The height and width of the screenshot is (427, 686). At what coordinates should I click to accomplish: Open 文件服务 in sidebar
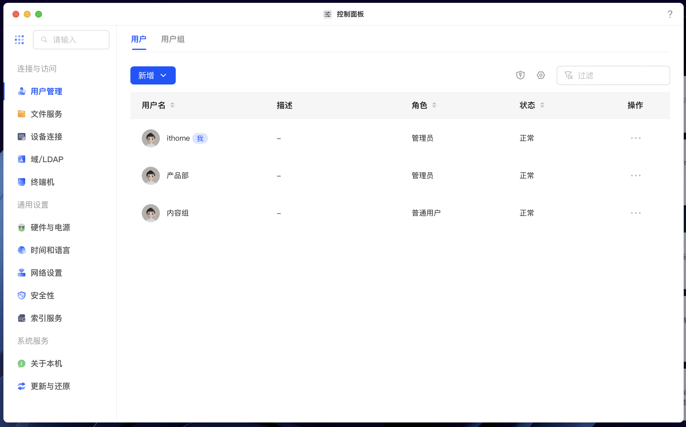pyautogui.click(x=46, y=114)
